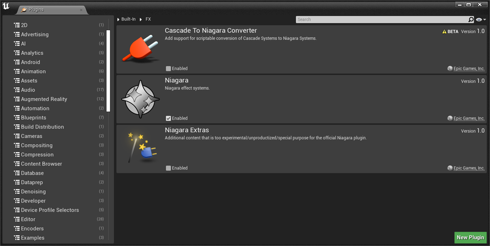Click the Niagara Extras plugin title
The image size is (490, 246).
pyautogui.click(x=187, y=130)
